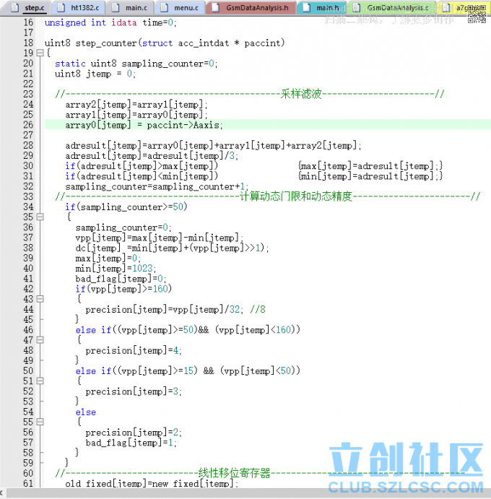Collapse the code block at line 35
Screen dimensions: 491x499
[40, 217]
